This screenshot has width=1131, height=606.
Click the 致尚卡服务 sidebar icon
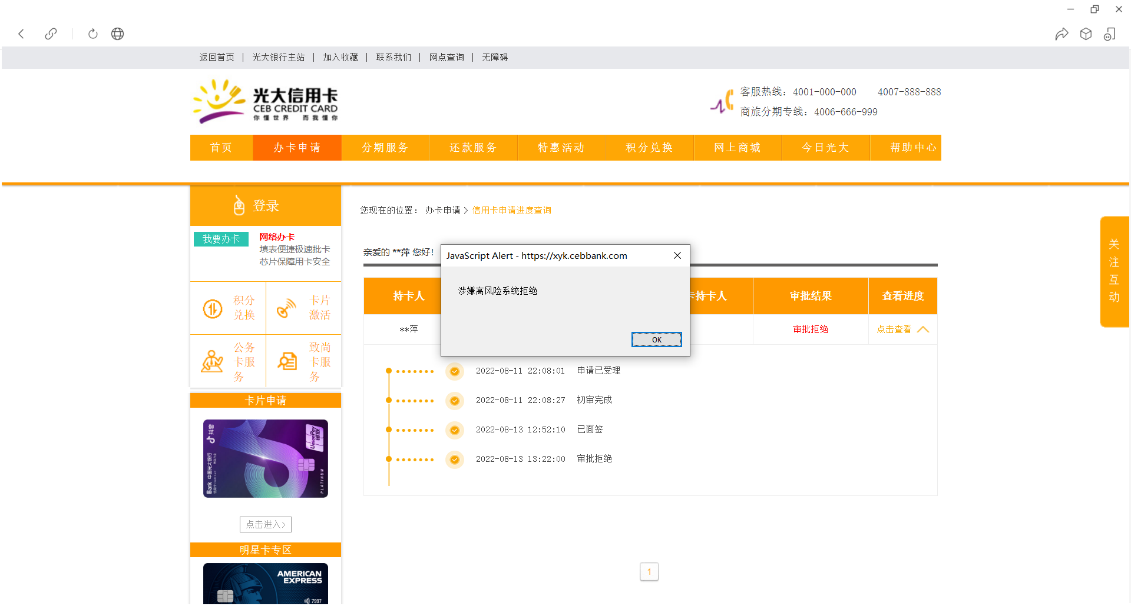(287, 361)
